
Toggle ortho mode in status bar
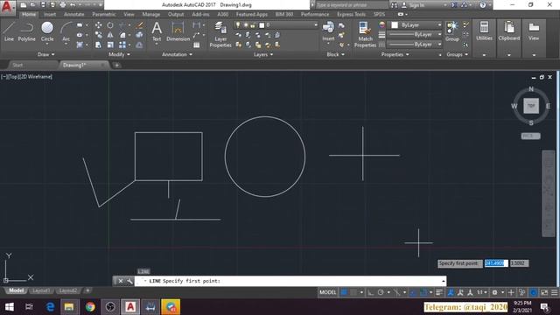coord(371,292)
